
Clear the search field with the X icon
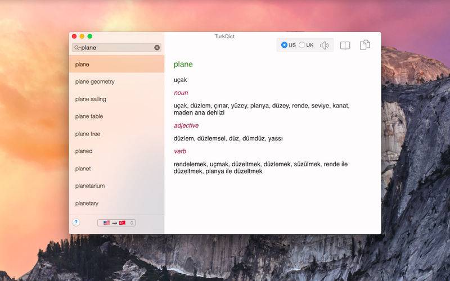coord(157,48)
